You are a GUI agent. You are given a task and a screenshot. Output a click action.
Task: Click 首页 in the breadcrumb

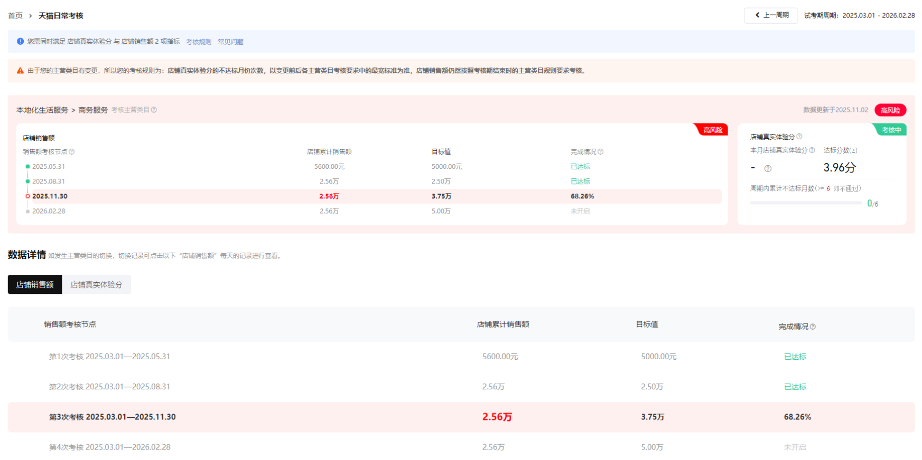pyautogui.click(x=15, y=16)
